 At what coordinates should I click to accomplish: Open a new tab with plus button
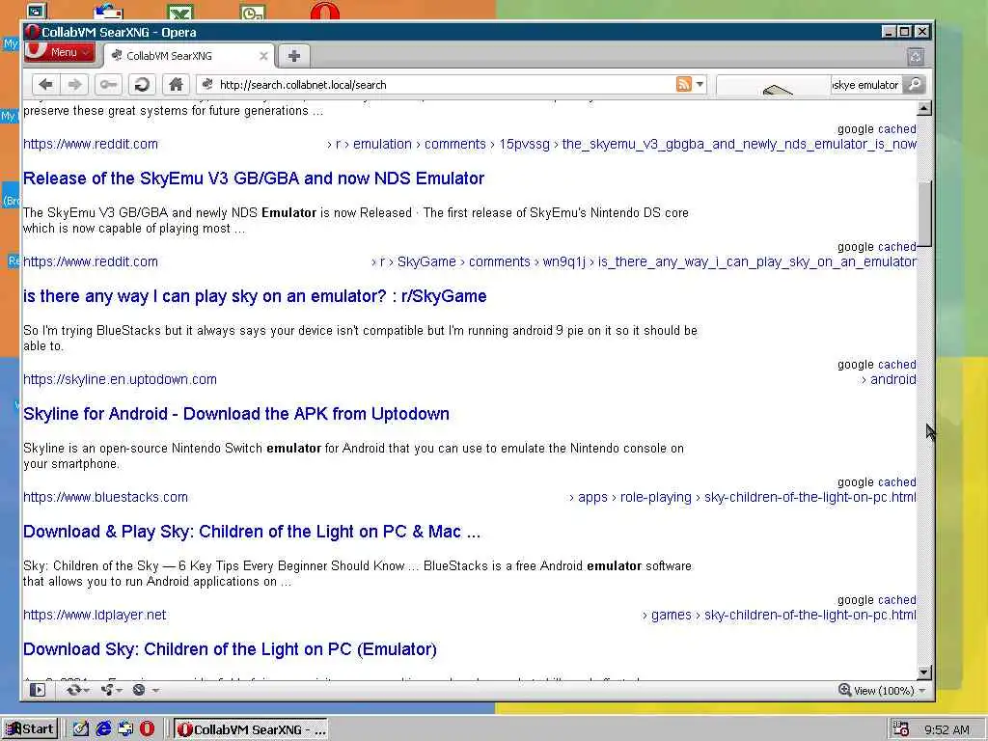[x=293, y=56]
